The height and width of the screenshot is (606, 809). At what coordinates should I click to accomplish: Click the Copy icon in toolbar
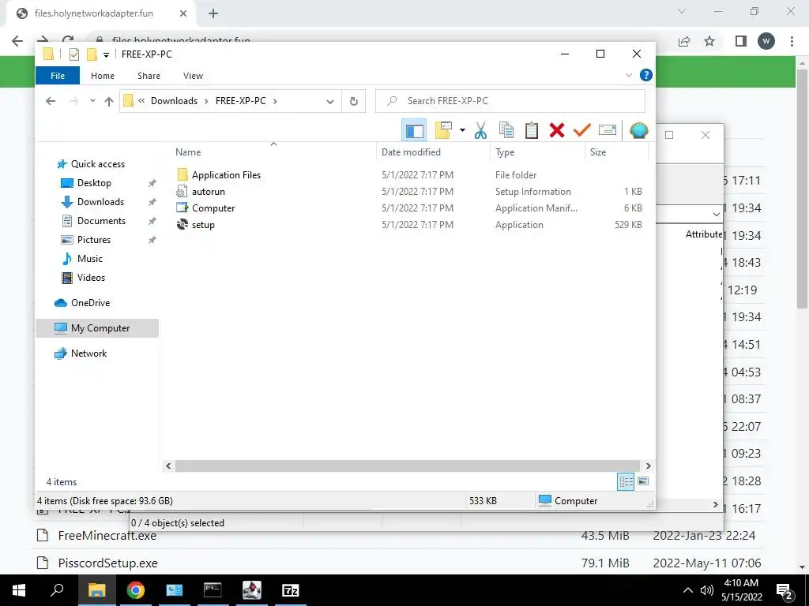pos(506,130)
